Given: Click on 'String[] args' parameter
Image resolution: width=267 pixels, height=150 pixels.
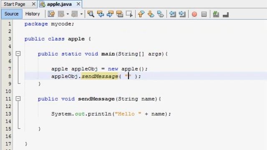Looking at the screenshot, I should point(140,54).
